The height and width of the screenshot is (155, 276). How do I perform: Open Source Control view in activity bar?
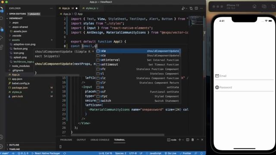point(1,29)
